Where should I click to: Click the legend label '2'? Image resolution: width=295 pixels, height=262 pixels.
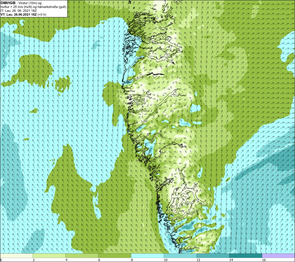pos(34,260)
